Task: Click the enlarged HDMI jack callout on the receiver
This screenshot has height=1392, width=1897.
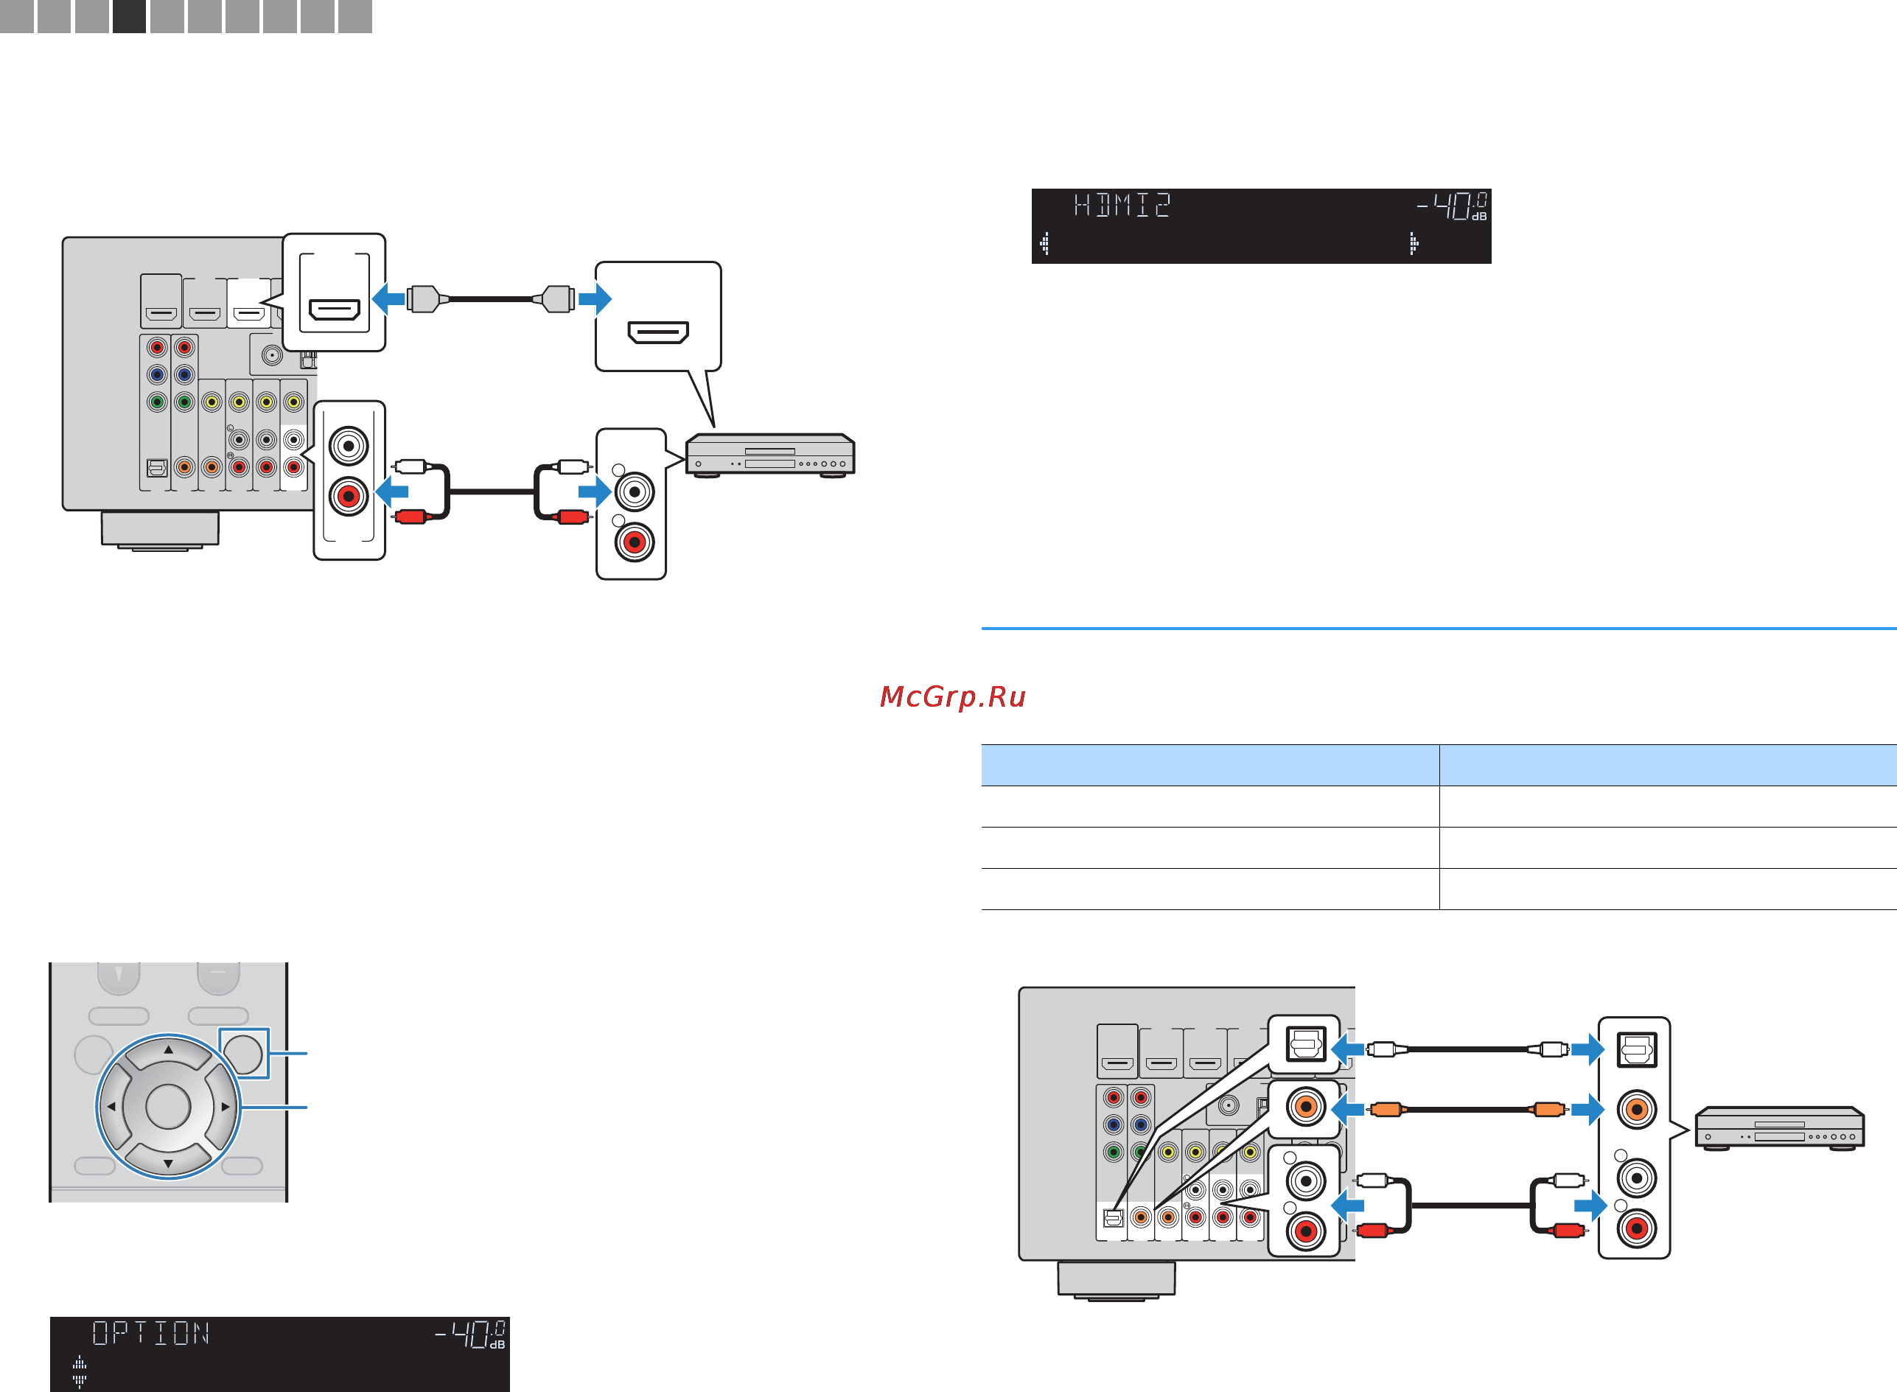Action: coord(335,293)
